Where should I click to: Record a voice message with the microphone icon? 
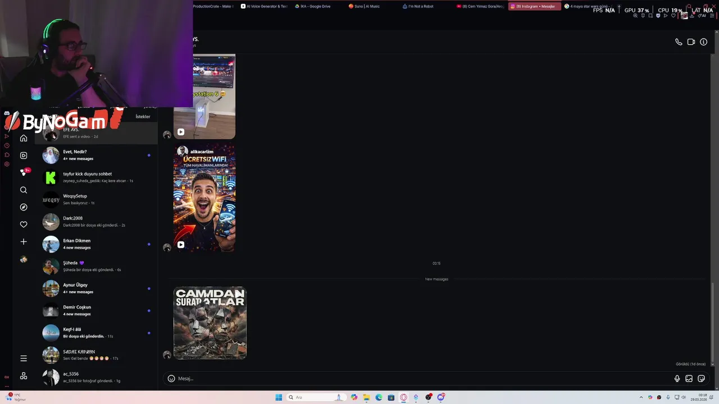click(x=677, y=379)
